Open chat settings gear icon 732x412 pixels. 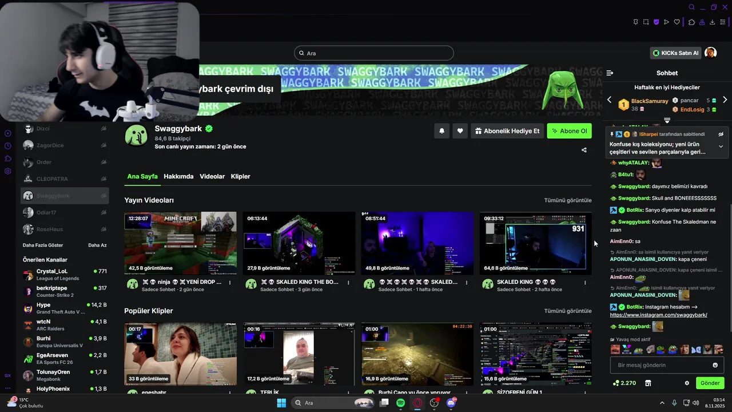click(x=687, y=383)
